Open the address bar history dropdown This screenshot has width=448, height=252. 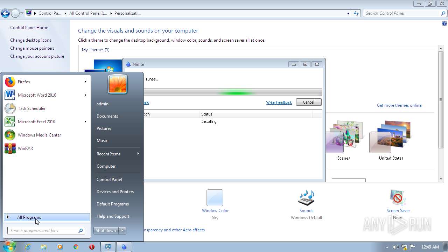click(348, 13)
